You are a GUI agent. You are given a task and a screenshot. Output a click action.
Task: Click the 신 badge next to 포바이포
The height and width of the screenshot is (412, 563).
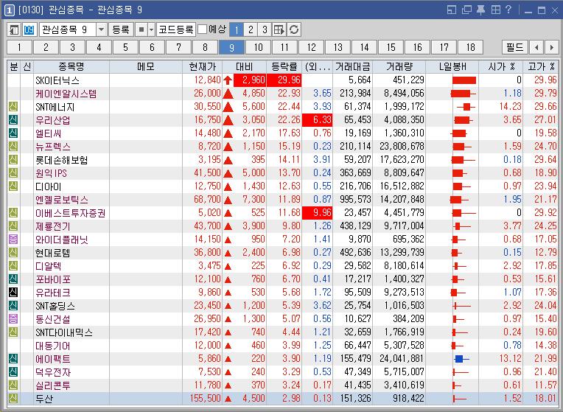[x=13, y=279]
